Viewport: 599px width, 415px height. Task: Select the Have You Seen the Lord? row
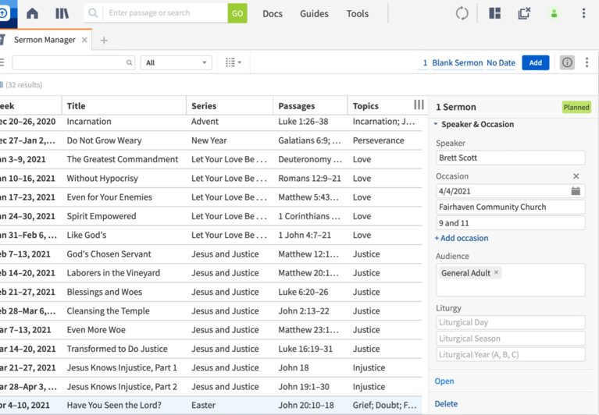[x=114, y=405]
